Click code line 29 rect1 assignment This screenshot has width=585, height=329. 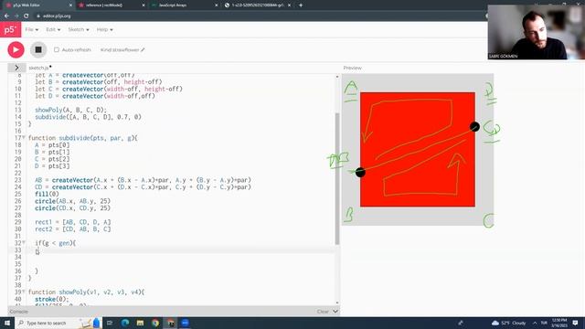pyautogui.click(x=73, y=222)
